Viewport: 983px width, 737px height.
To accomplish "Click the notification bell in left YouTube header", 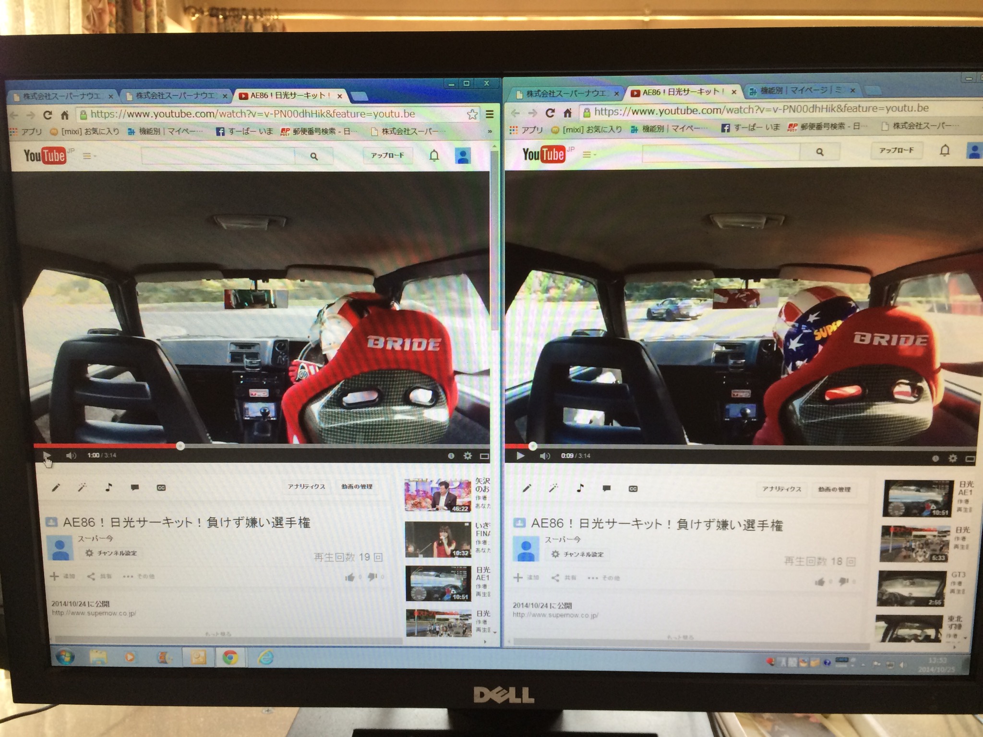I will (434, 155).
